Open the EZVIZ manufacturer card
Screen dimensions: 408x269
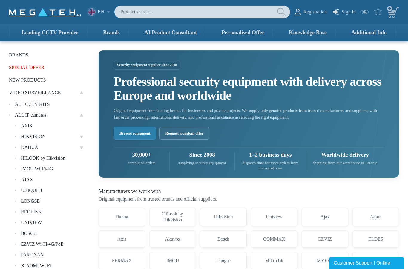point(325,239)
